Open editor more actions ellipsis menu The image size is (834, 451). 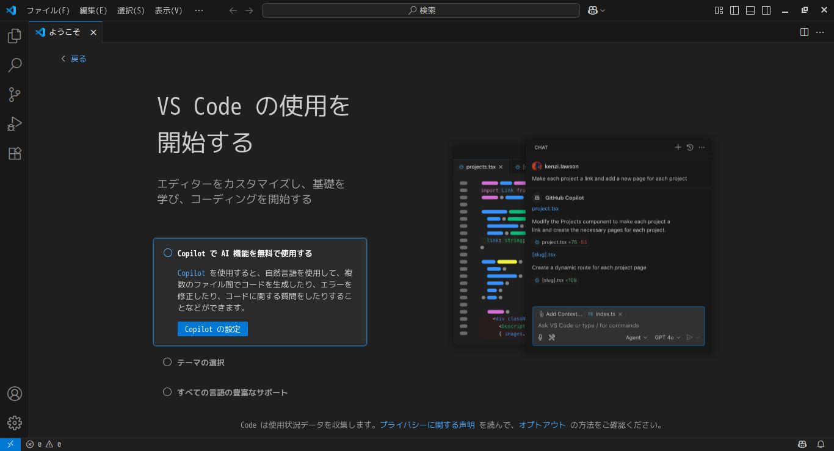(820, 32)
